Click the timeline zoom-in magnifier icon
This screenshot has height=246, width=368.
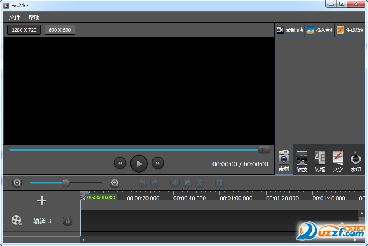click(x=115, y=183)
